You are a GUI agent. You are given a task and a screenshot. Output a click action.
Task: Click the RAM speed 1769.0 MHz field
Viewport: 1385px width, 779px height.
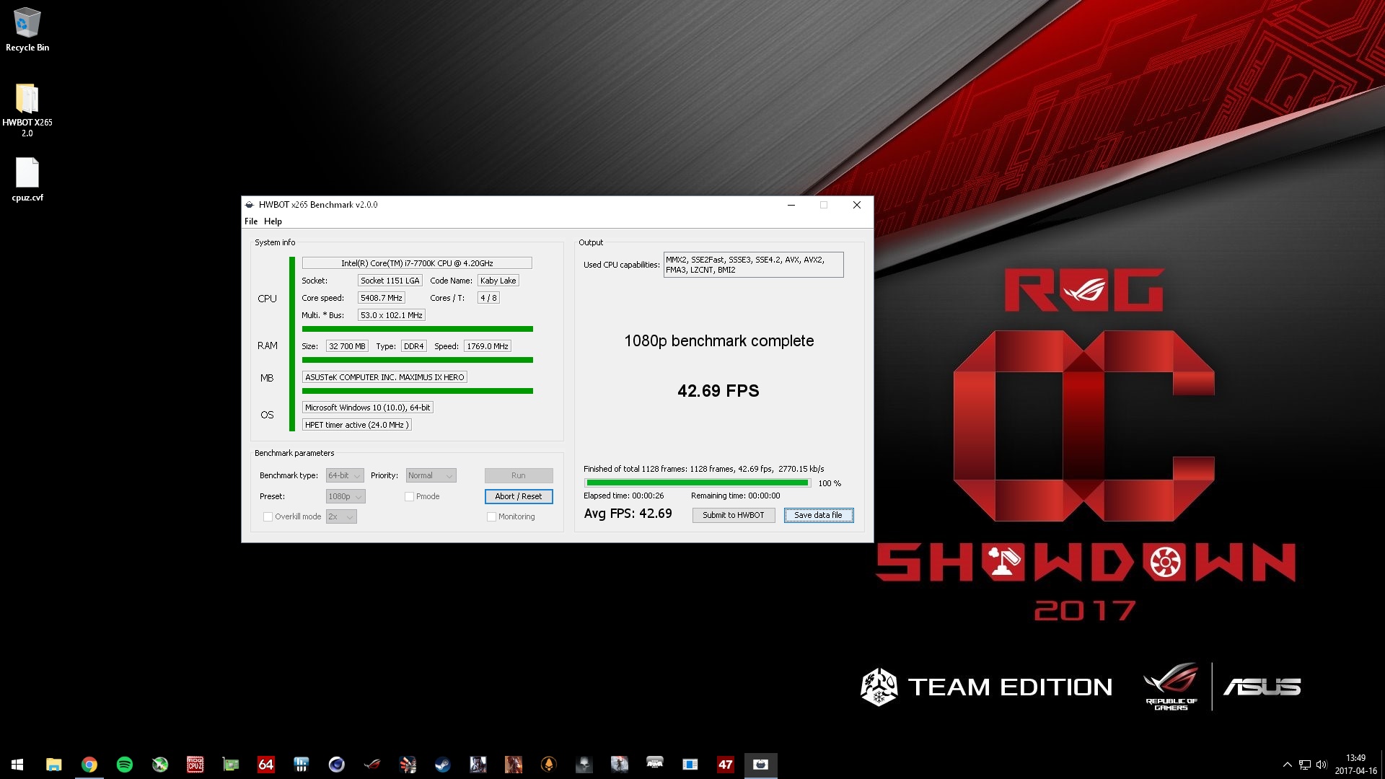point(488,346)
